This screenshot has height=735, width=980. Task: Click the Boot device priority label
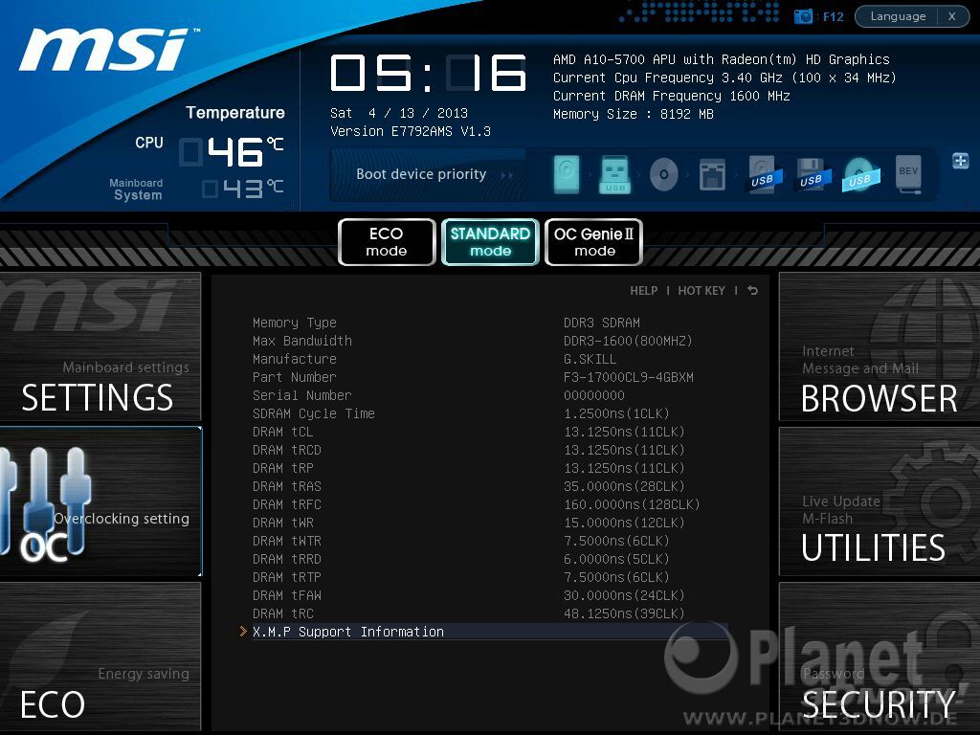tap(421, 174)
